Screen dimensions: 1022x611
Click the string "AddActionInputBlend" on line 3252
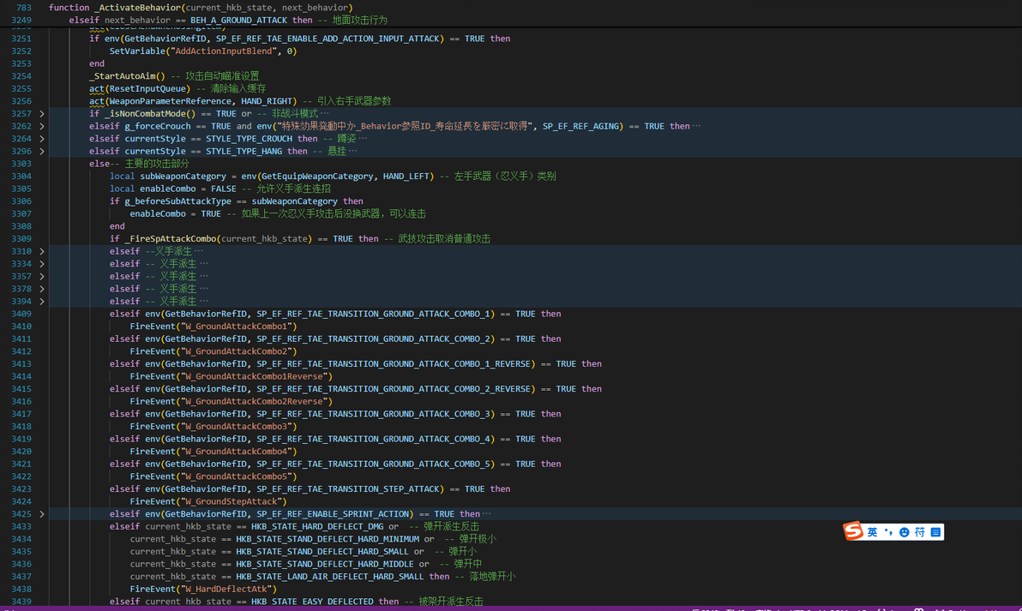[225, 51]
